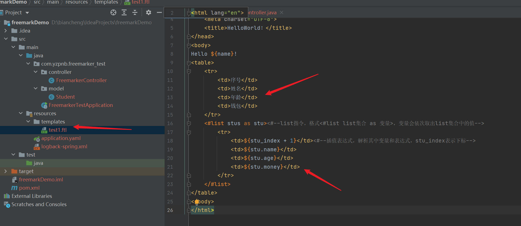Click 'main' in the breadcrumb path
The height and width of the screenshot is (226, 521).
(x=53, y=2)
